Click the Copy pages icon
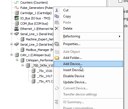Screen dimensions: 128x109 [x=57, y=16]
